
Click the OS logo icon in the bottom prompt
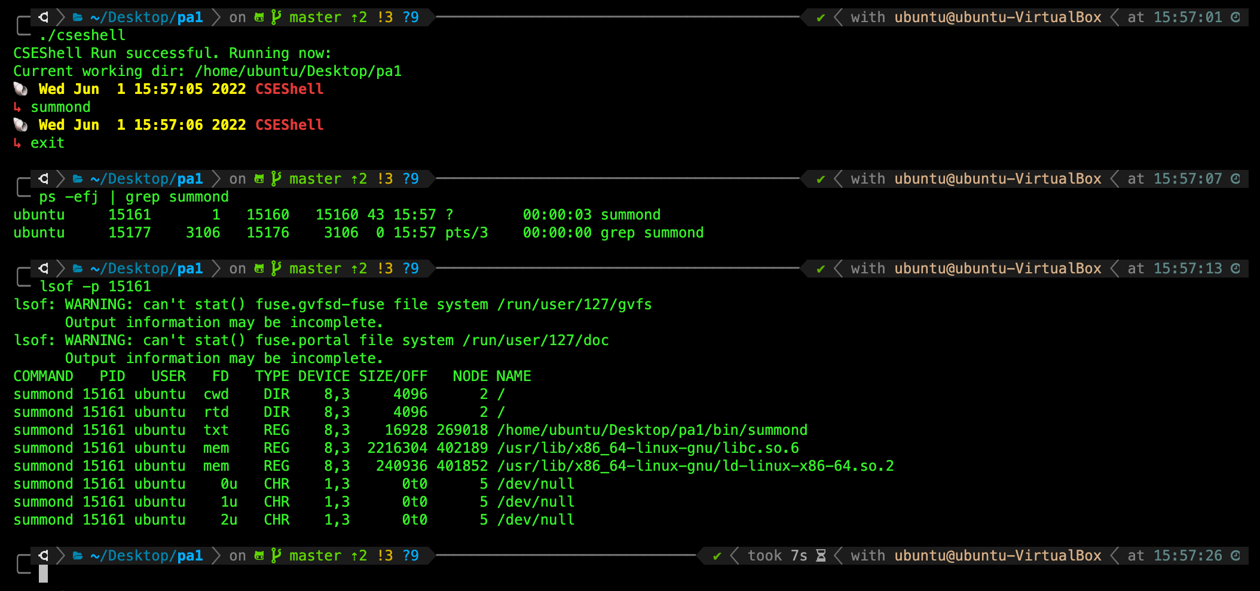coord(44,556)
